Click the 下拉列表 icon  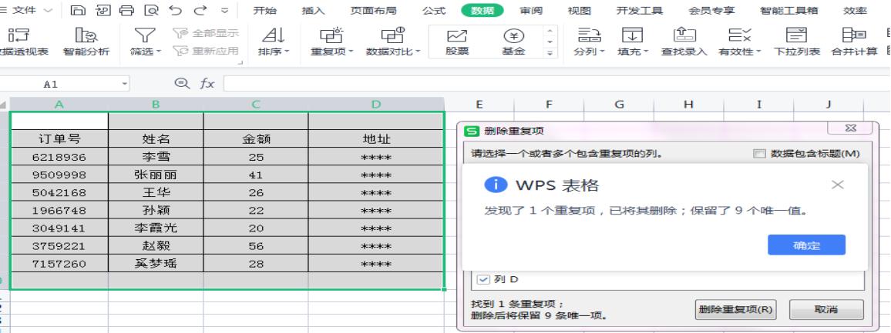click(797, 35)
